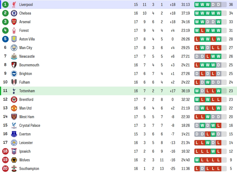Viewport: 237px width, 174px height.
Task: Click the green position 4 badge for Forest
Action: pos(5,30)
